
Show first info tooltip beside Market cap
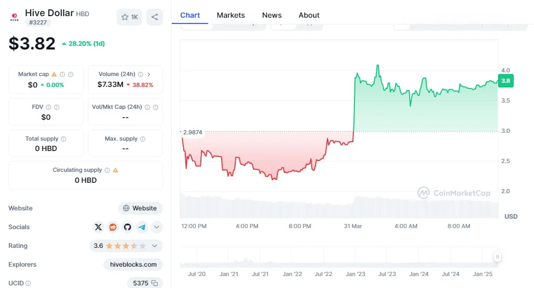coord(62,74)
